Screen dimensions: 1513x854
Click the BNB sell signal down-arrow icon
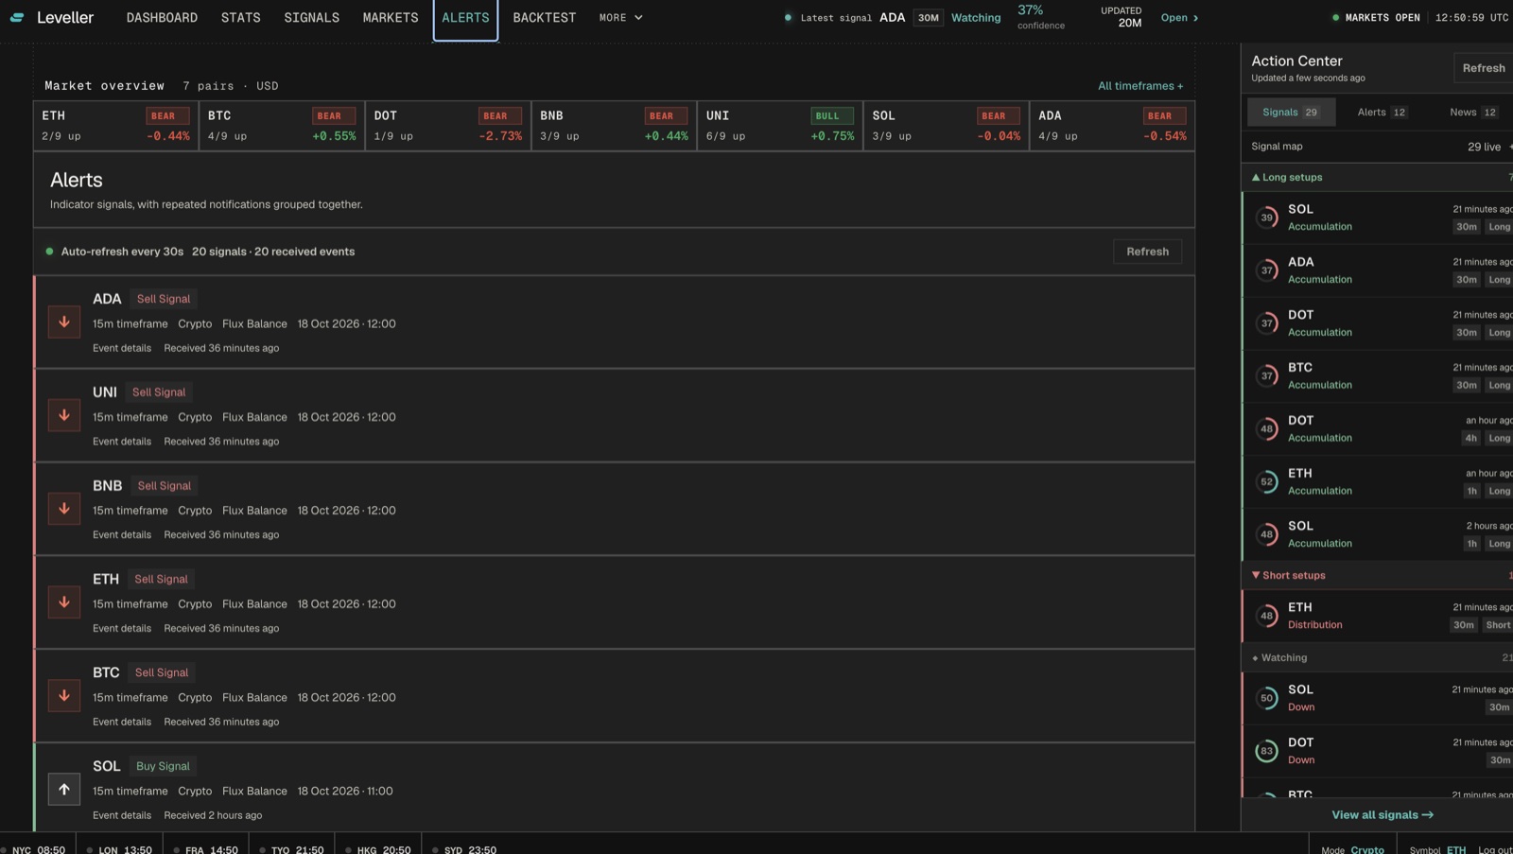pyautogui.click(x=64, y=509)
